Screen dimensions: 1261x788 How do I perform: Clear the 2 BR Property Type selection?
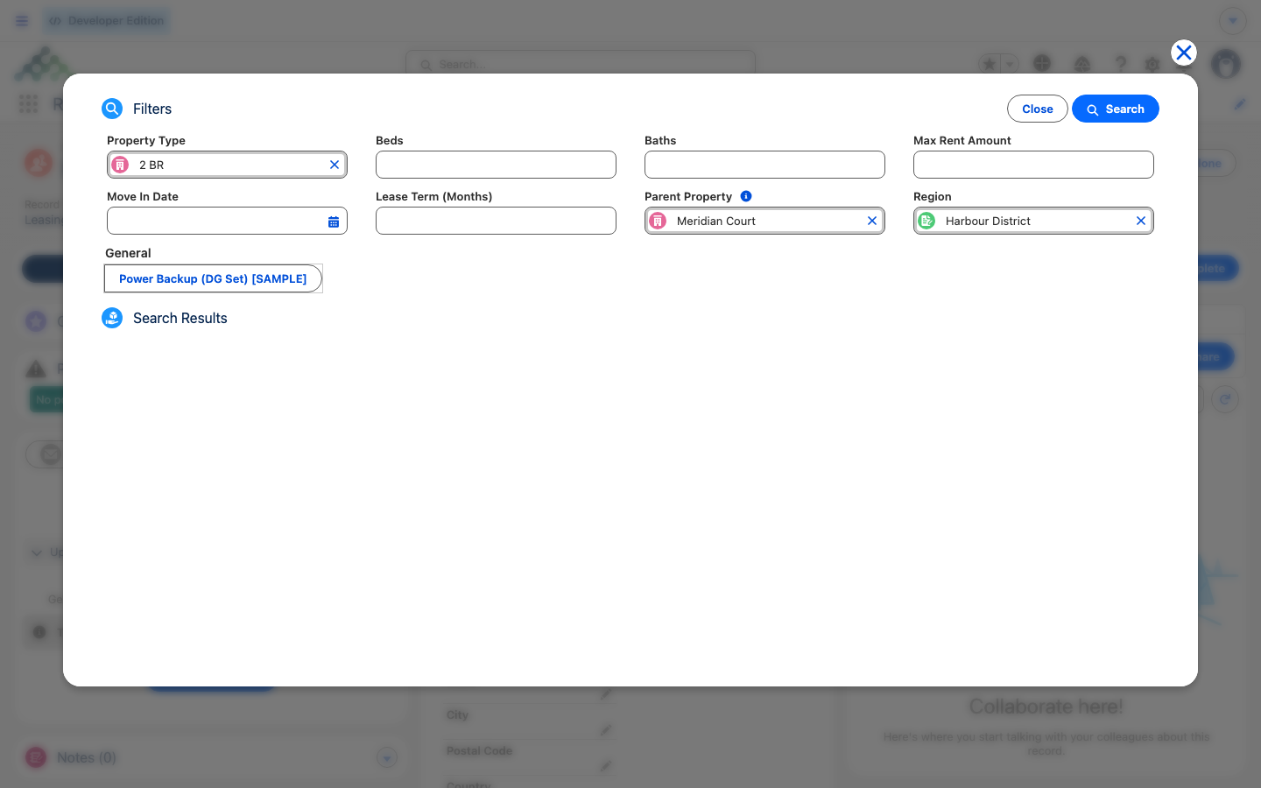(x=335, y=165)
